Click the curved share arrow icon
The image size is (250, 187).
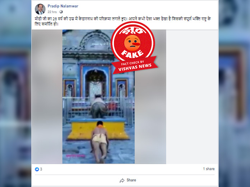click(122, 181)
